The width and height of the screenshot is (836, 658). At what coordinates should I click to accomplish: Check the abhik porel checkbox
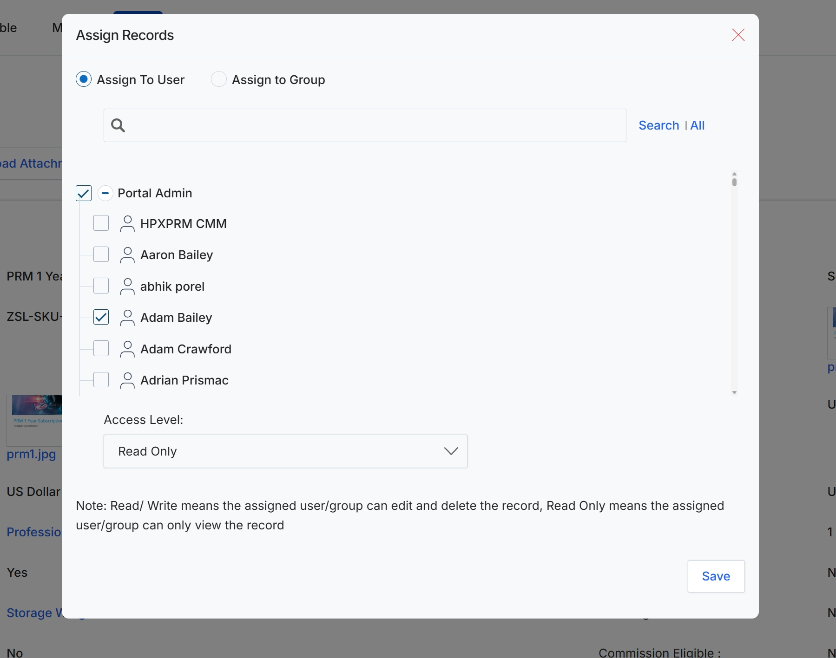click(101, 286)
